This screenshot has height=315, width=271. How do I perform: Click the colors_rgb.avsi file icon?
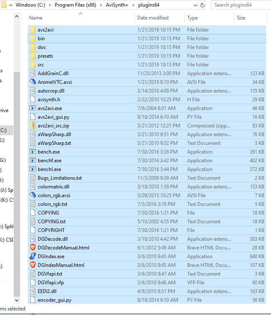coord(33,195)
